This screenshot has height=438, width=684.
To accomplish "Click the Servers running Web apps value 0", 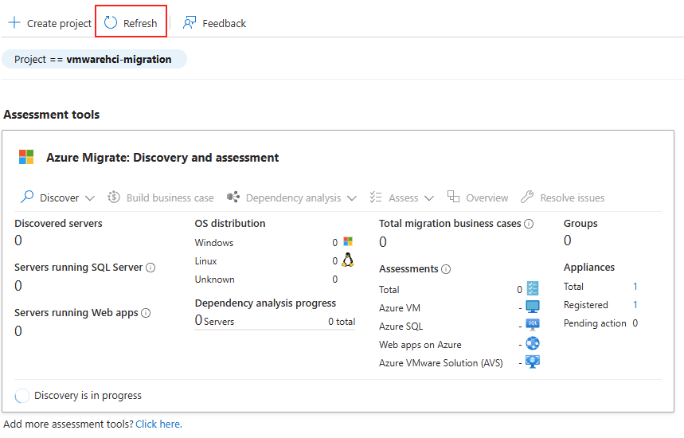I will (18, 331).
